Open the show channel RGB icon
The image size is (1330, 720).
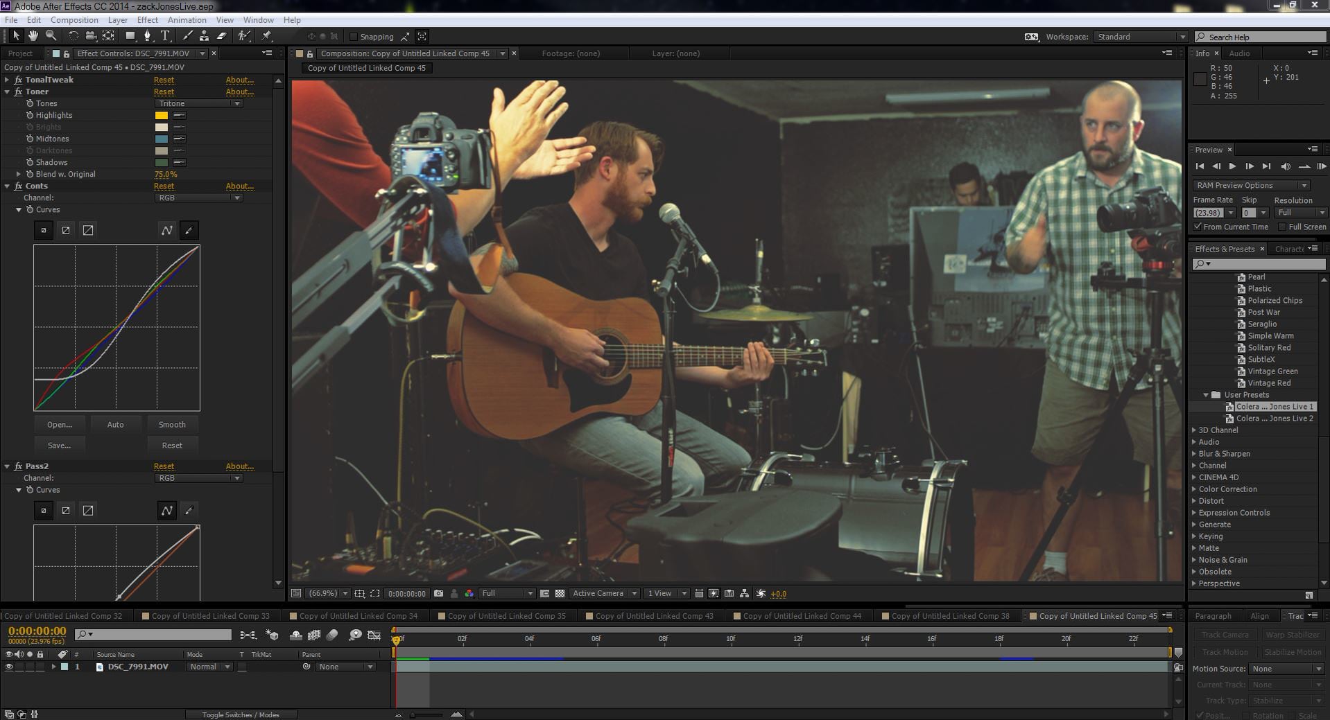pyautogui.click(x=469, y=593)
